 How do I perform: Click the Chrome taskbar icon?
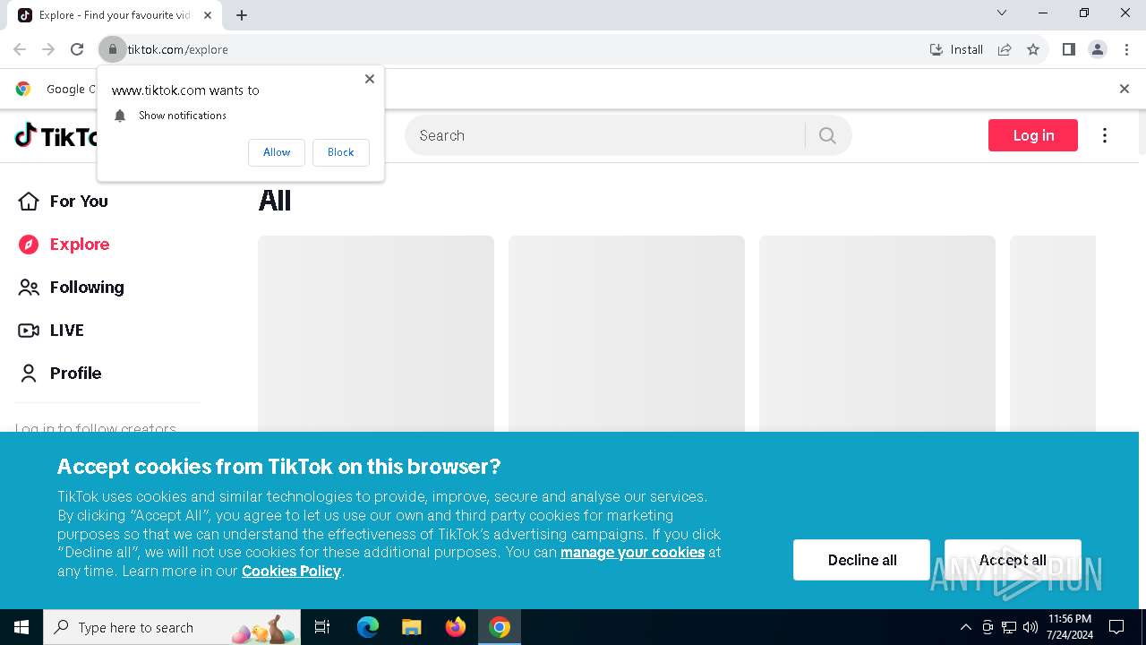coord(500,627)
